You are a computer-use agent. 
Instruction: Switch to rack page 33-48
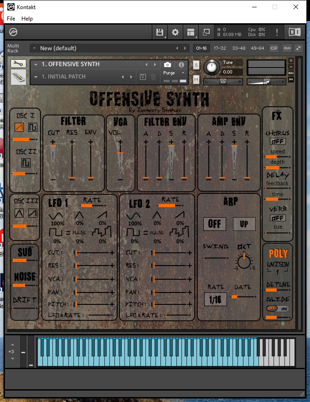238,48
